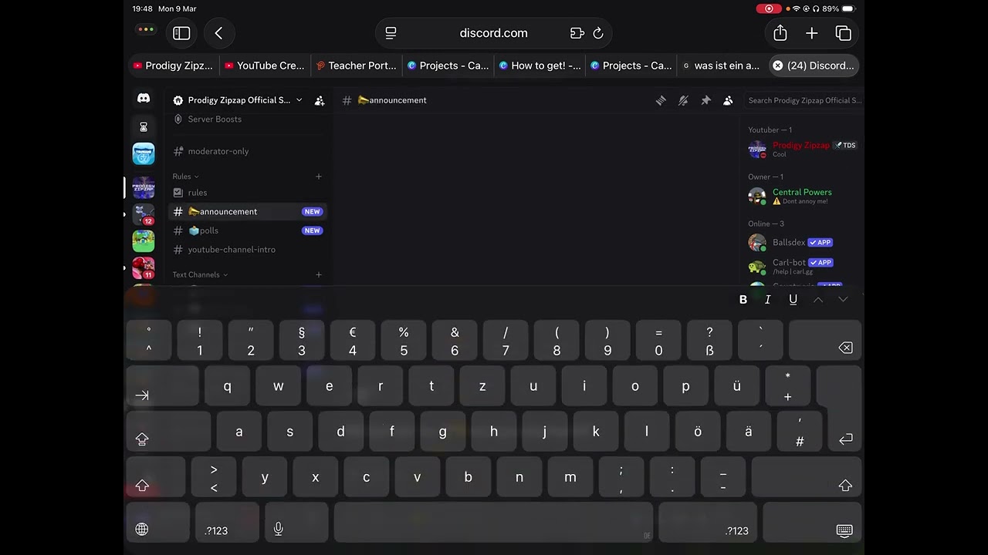
Task: Switch to left .?123 symbols keyboard
Action: click(227, 522)
